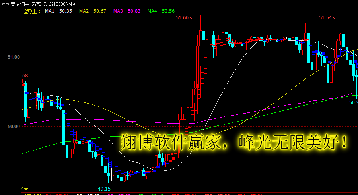
Task: Select the MA4 50.56 indicator value
Action: pos(161,11)
